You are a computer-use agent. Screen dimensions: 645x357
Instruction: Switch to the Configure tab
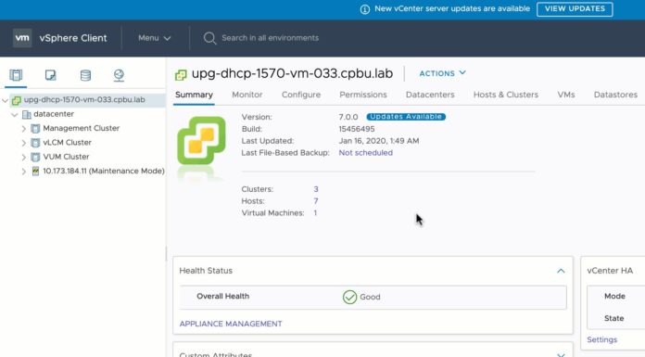pyautogui.click(x=301, y=95)
